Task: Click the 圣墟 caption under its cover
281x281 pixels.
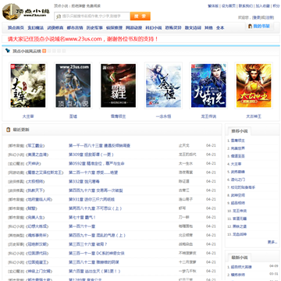Action: click(x=73, y=116)
